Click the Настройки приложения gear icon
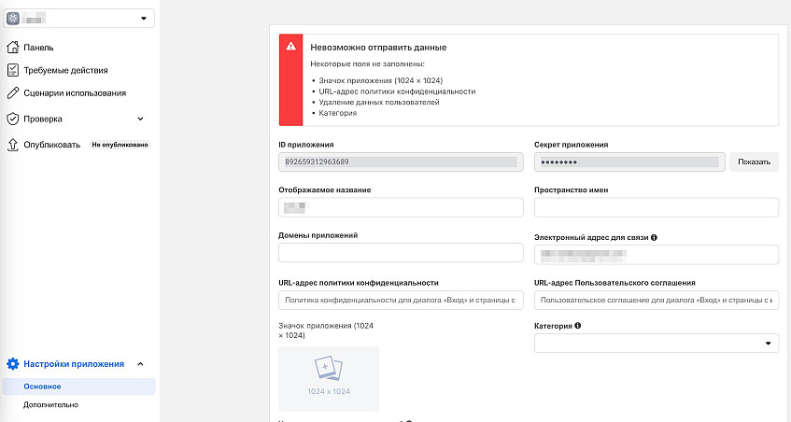791x422 pixels. [13, 364]
